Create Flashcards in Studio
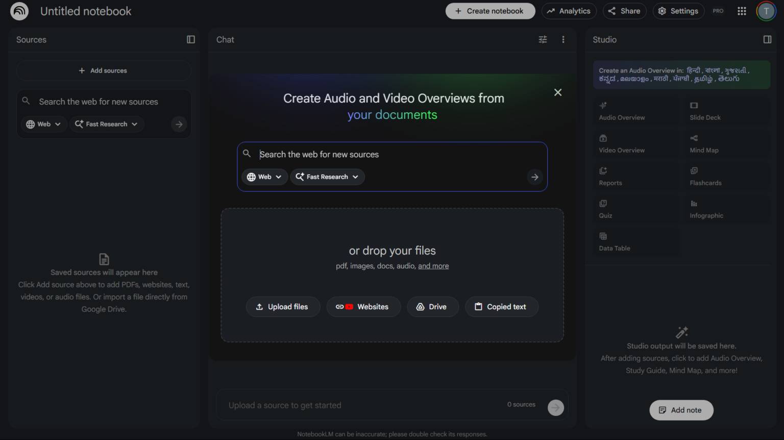Screen dimensions: 784x440 727,176
